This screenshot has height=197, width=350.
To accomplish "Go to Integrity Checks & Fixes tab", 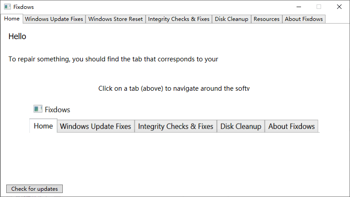I will click(x=179, y=19).
